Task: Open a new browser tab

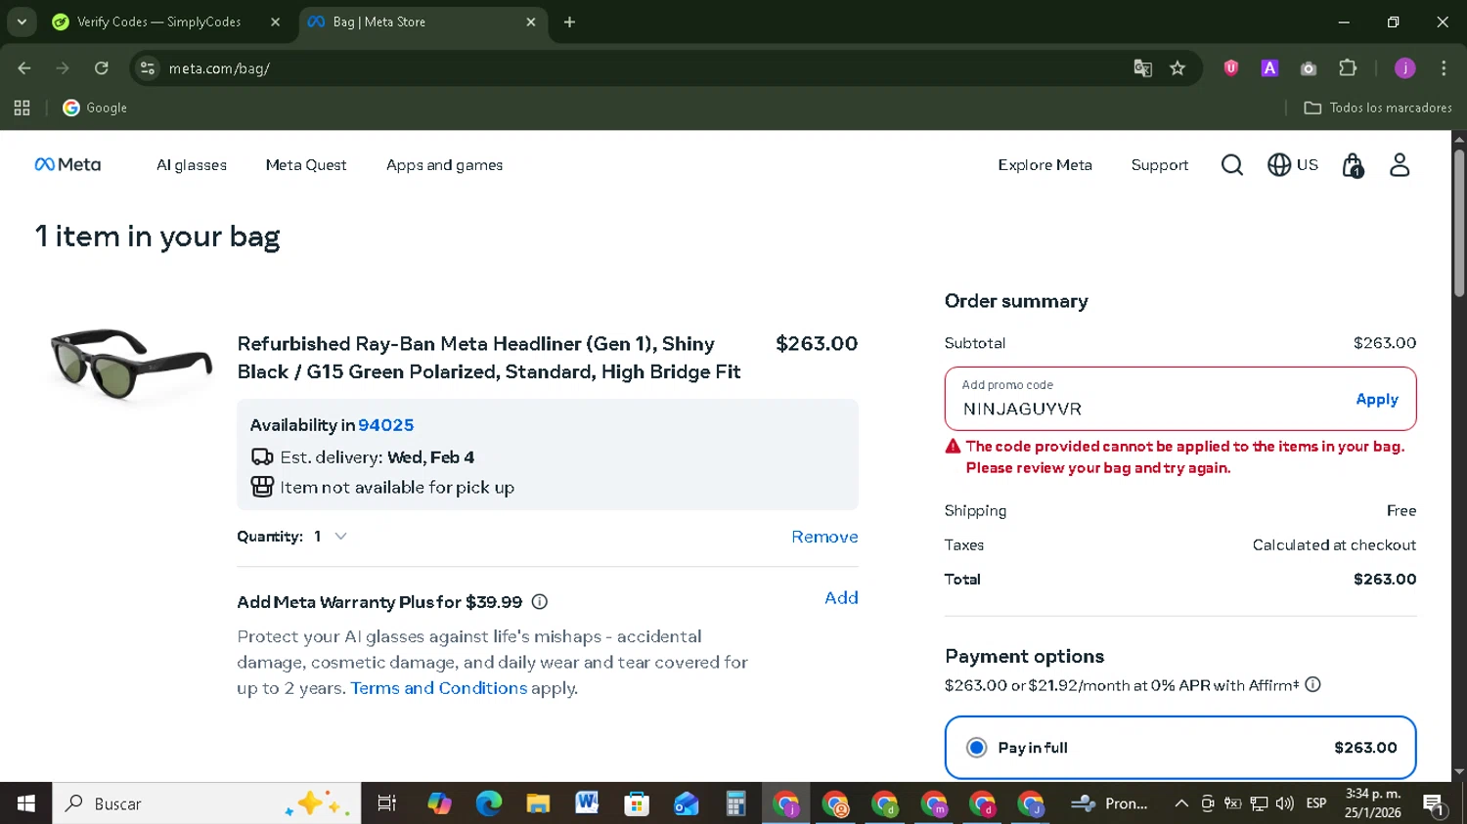Action: tap(570, 22)
